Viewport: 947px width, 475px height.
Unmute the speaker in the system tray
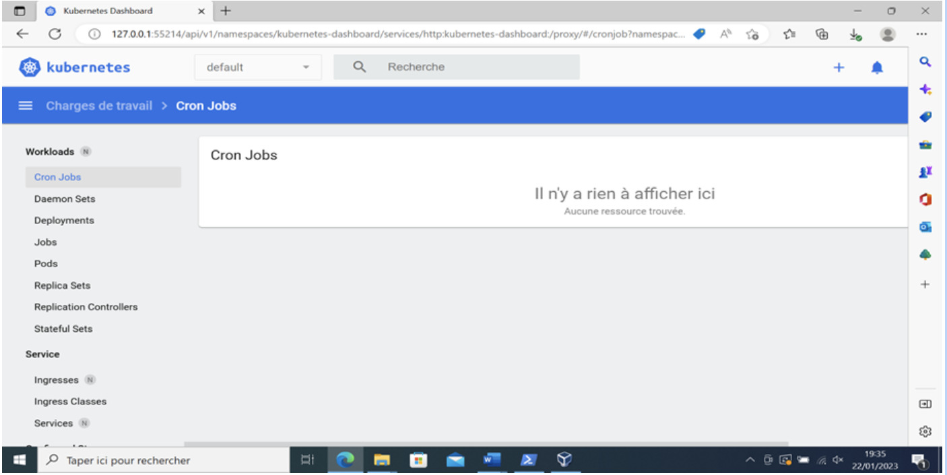(839, 460)
